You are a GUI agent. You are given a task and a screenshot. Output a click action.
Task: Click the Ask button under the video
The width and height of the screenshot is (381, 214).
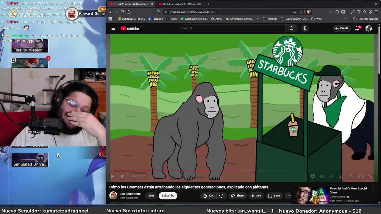click(x=256, y=196)
